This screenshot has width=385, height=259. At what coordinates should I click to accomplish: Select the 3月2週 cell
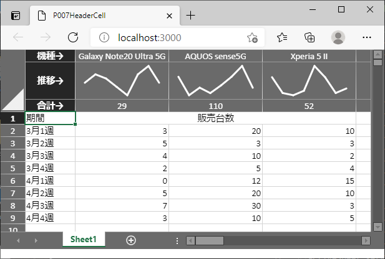point(51,143)
